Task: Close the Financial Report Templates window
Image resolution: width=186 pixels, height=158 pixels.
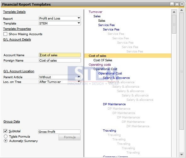Action: click(x=182, y=4)
